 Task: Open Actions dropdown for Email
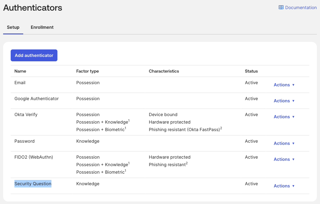pyautogui.click(x=284, y=85)
